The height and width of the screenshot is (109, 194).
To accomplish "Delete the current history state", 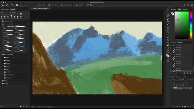I will pyautogui.click(x=190, y=73).
